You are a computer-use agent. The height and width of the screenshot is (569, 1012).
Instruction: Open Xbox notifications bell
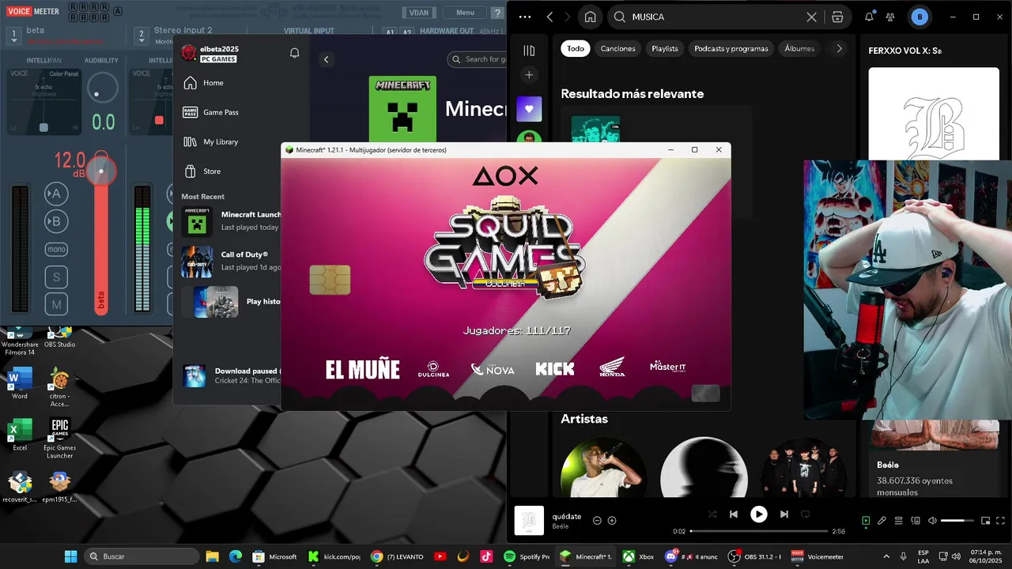pos(295,53)
